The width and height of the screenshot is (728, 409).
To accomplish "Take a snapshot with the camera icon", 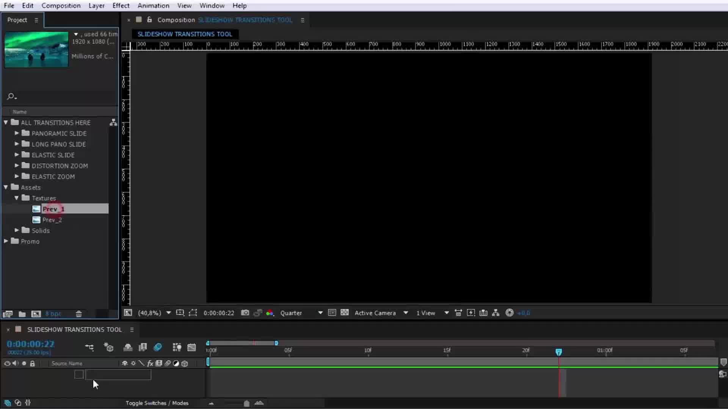I will point(245,313).
